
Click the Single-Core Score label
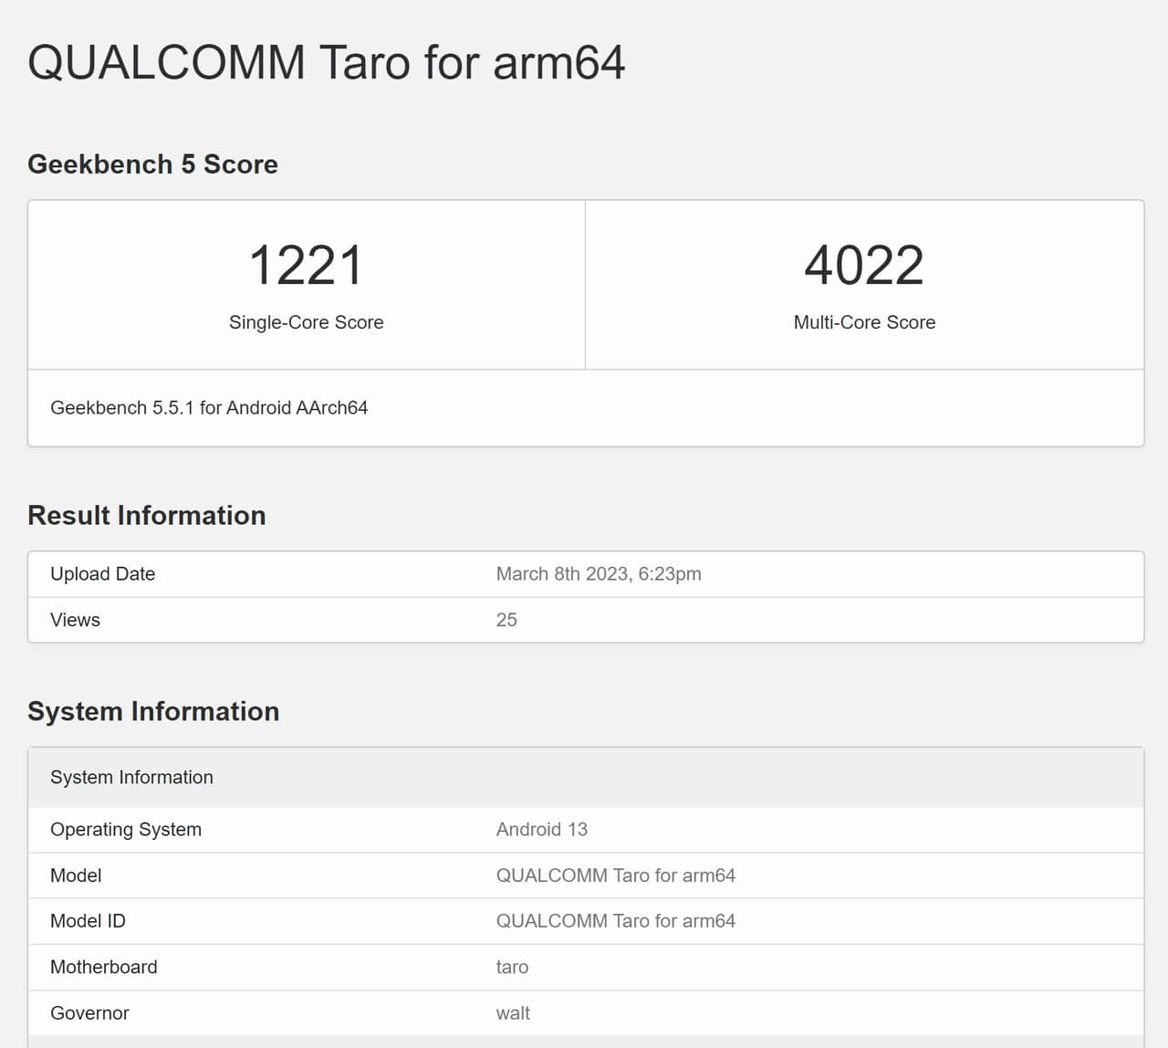(x=306, y=322)
